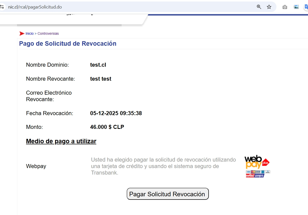
Task: Click the Webpay payment method label
Action: point(36,166)
